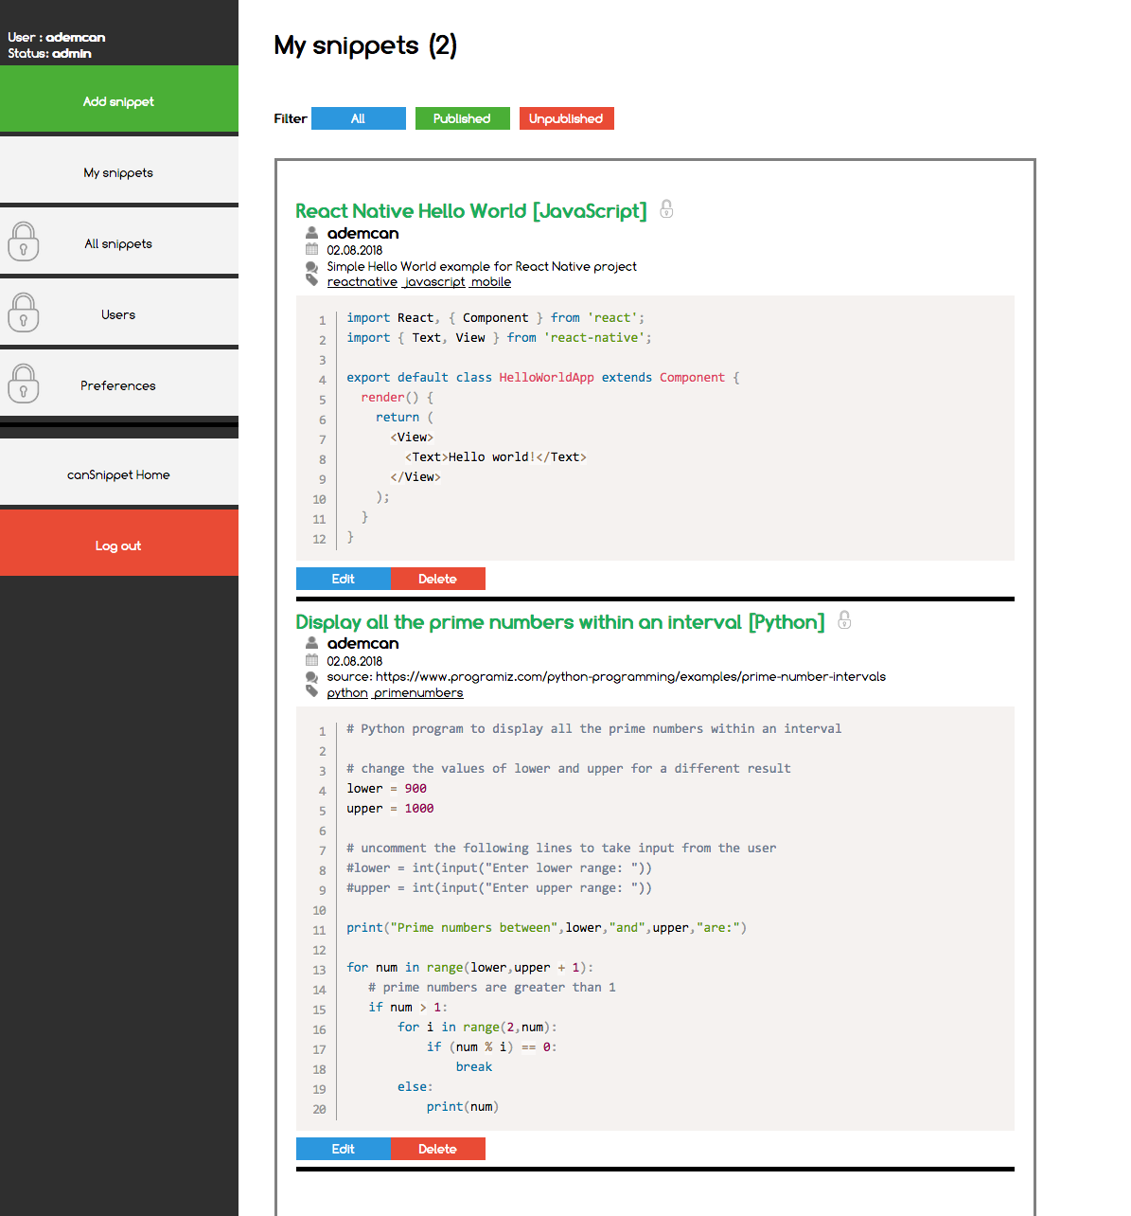Edit the React Native Hello World snippet
Screen dimensions: 1131x1216
coord(343,579)
